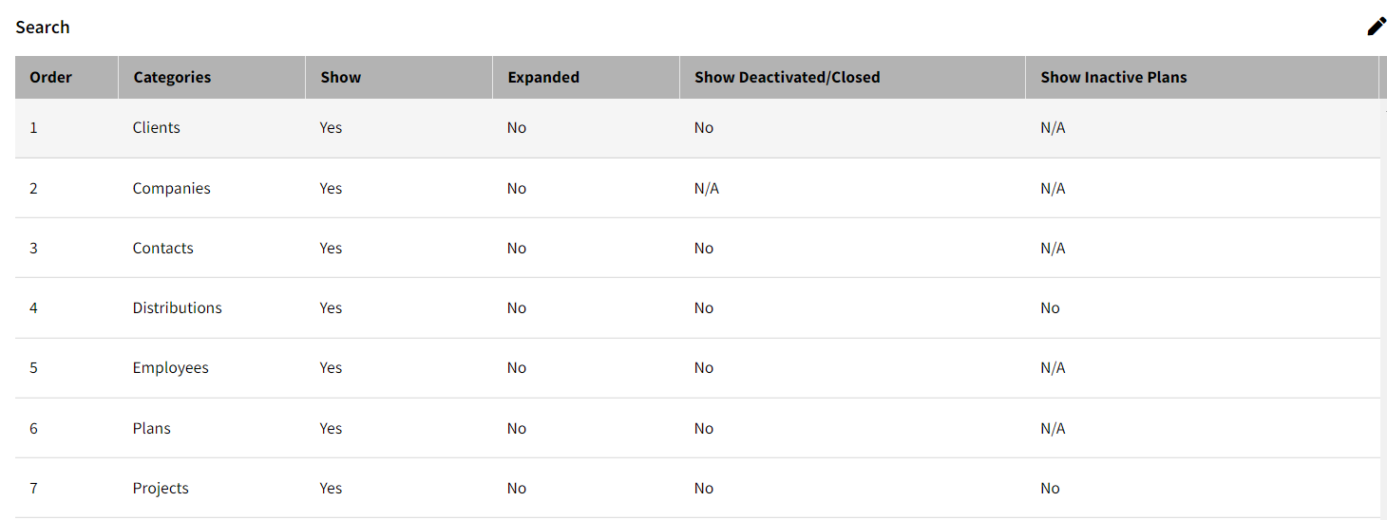Select the Projects category row
Image resolution: width=1387 pixels, height=520 pixels.
696,488
